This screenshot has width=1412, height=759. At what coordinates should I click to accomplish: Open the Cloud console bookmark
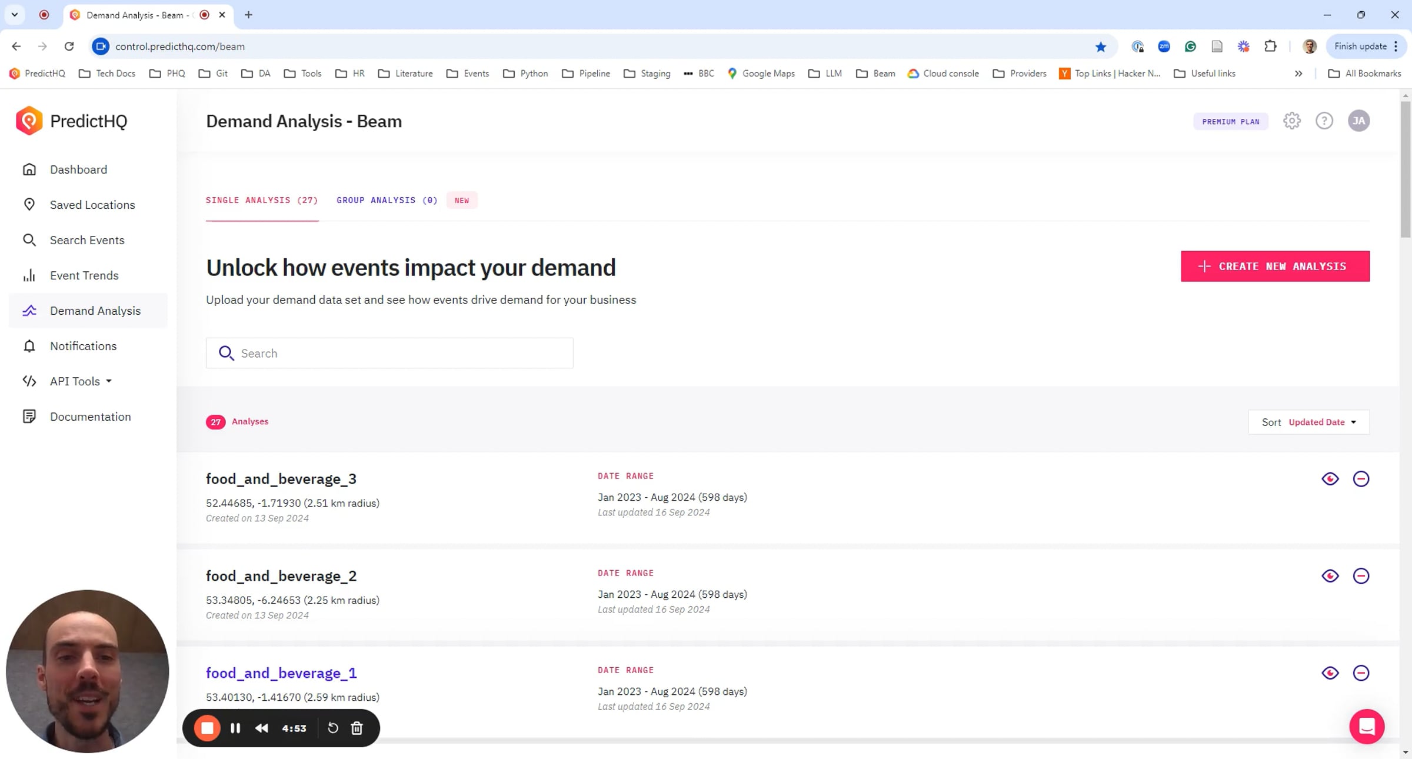[943, 74]
